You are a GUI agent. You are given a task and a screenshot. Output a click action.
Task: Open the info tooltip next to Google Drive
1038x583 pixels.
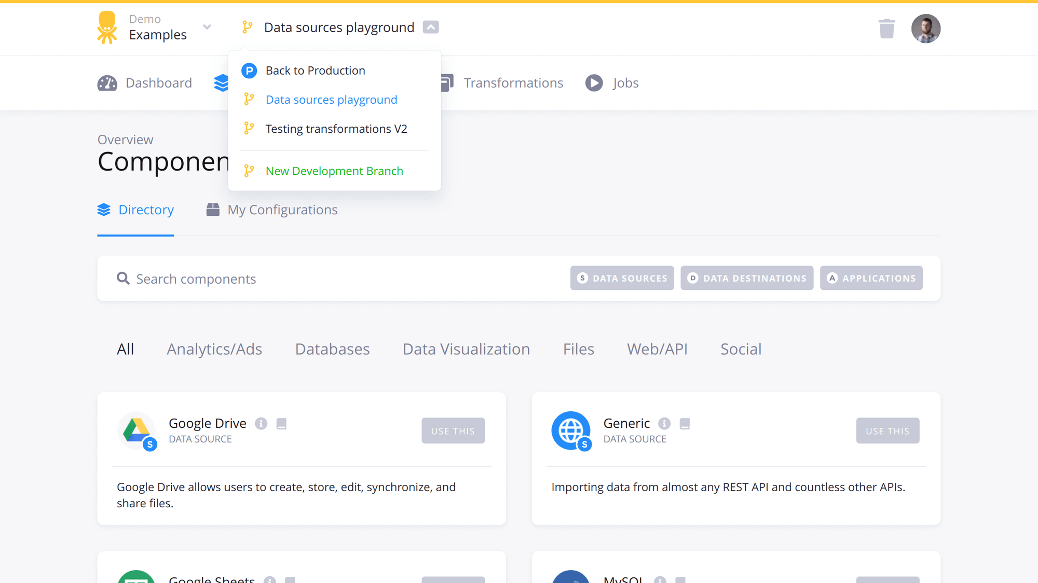pyautogui.click(x=261, y=423)
